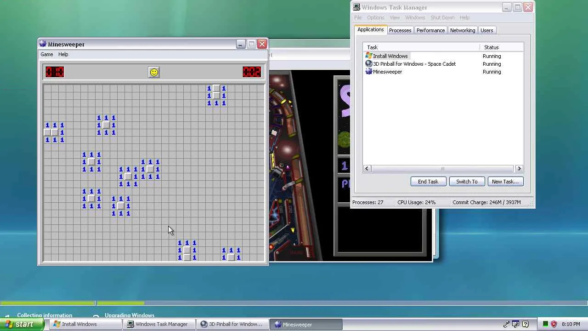The width and height of the screenshot is (588, 331).
Task: Click the "Commit Charge: 246M / 3937M" text
Action: click(486, 202)
